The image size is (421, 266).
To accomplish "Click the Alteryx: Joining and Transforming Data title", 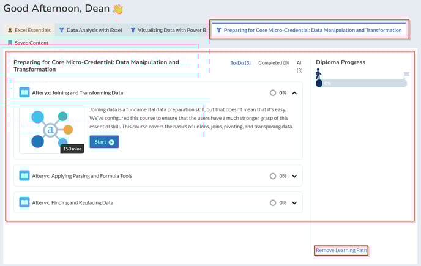I will coord(77,92).
